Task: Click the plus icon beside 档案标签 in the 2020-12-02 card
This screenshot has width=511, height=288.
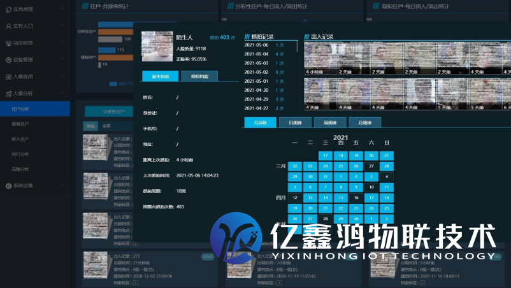Action: 136,283
